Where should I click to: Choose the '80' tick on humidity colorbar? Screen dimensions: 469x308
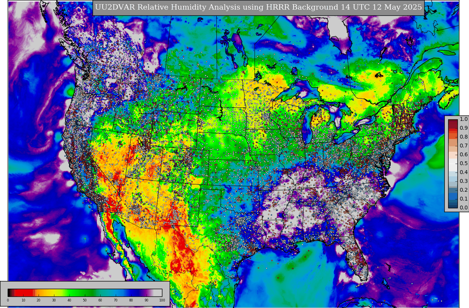click(x=131, y=300)
